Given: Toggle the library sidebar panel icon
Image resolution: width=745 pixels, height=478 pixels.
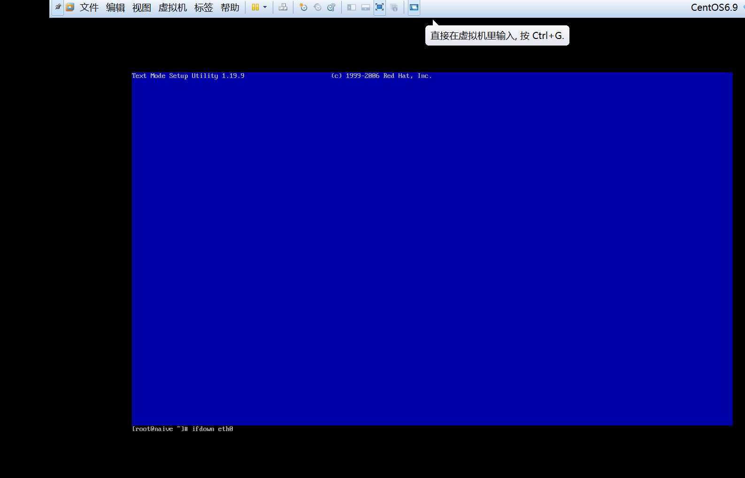Looking at the screenshot, I should coord(352,8).
